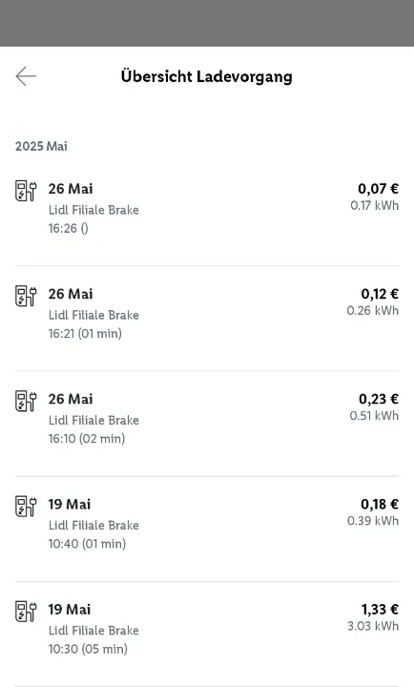The width and height of the screenshot is (414, 687).
Task: Select the 3.03 kWh energy value
Action: 373,626
